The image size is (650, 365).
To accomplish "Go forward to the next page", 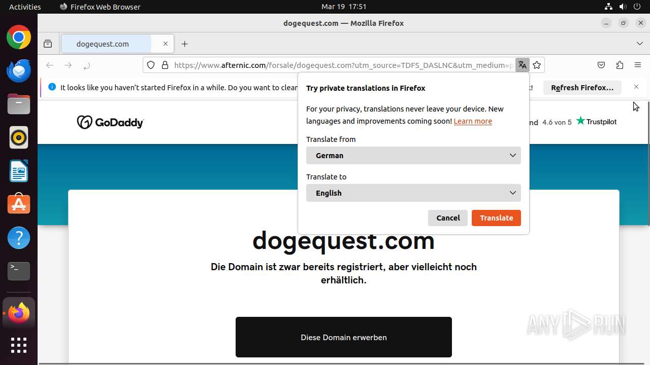I will tap(68, 65).
